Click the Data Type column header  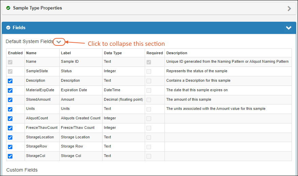113,53
